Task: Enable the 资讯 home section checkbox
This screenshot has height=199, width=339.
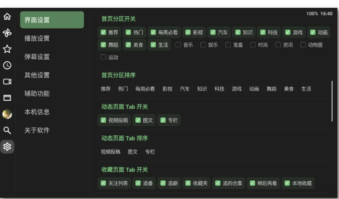Action: pyautogui.click(x=278, y=45)
